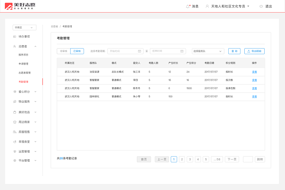Click the 美好志愿 logo icon
Screen dimensions: 285x190
9,6
